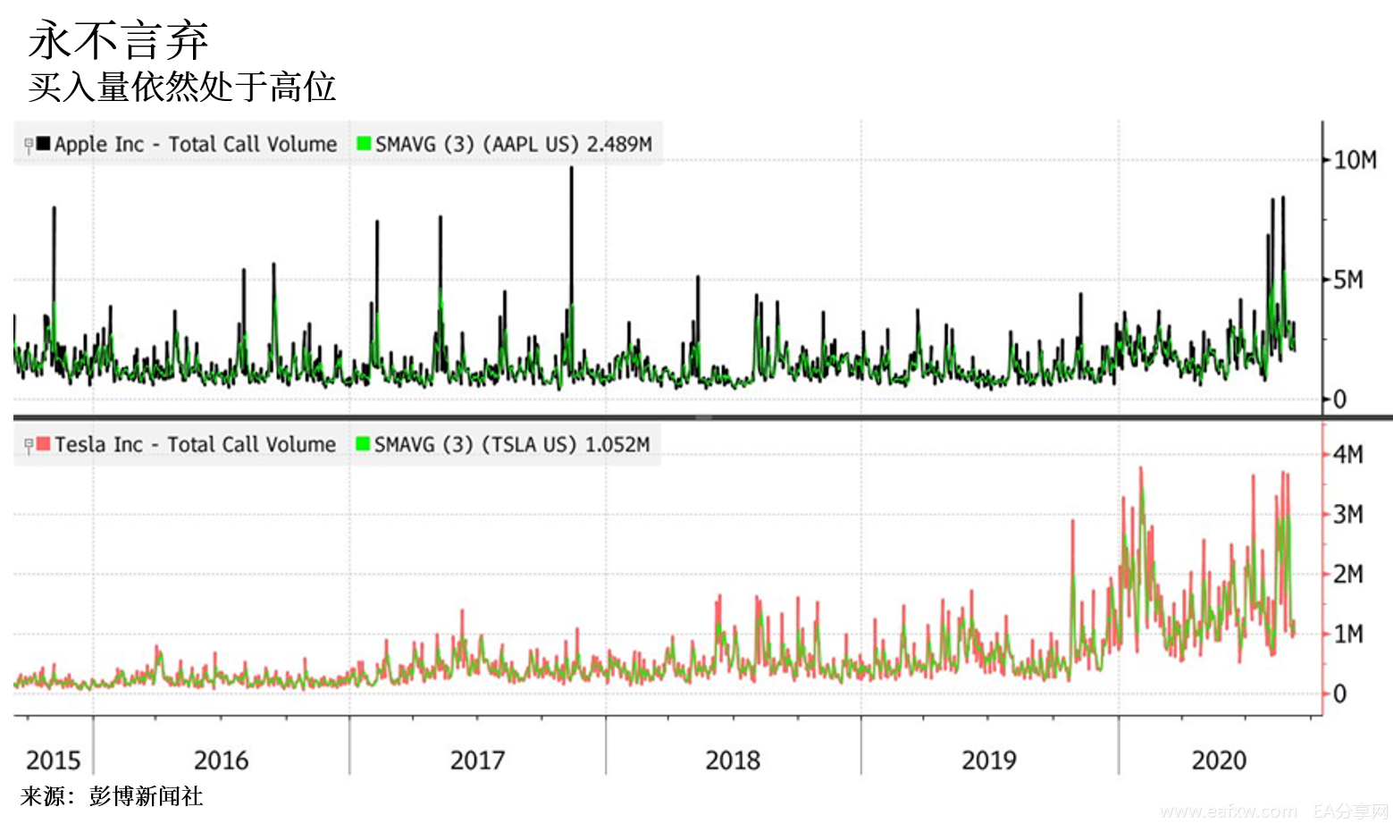Viewport: 1393px width, 824px height.
Task: Click the Apple legend pin icon
Action: 29,145
